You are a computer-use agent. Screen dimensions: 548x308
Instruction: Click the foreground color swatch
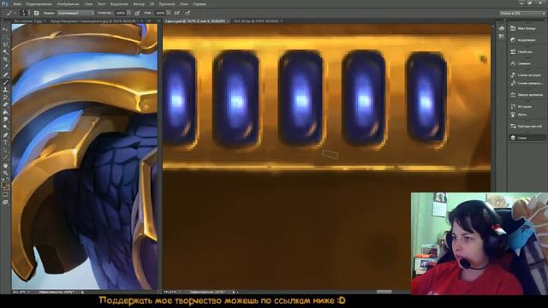coord(3,185)
